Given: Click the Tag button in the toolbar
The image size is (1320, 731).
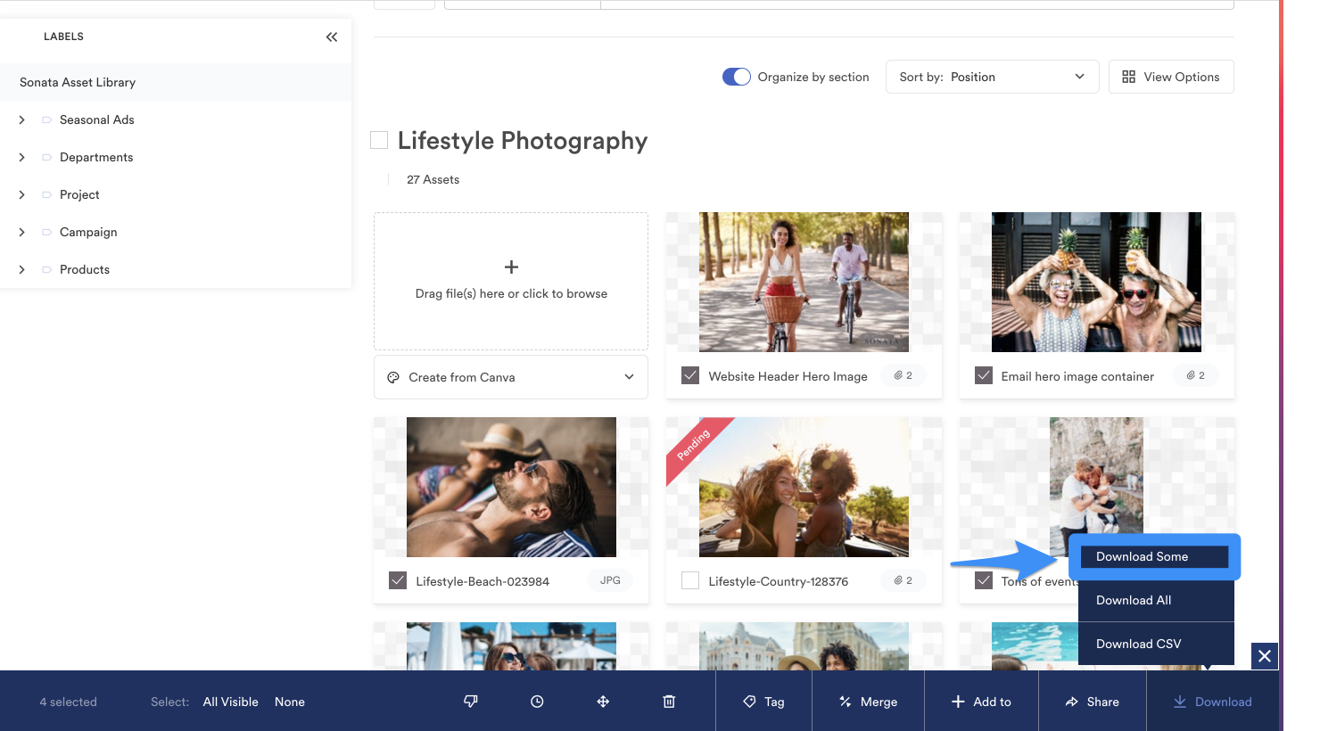Looking at the screenshot, I should [x=764, y=702].
